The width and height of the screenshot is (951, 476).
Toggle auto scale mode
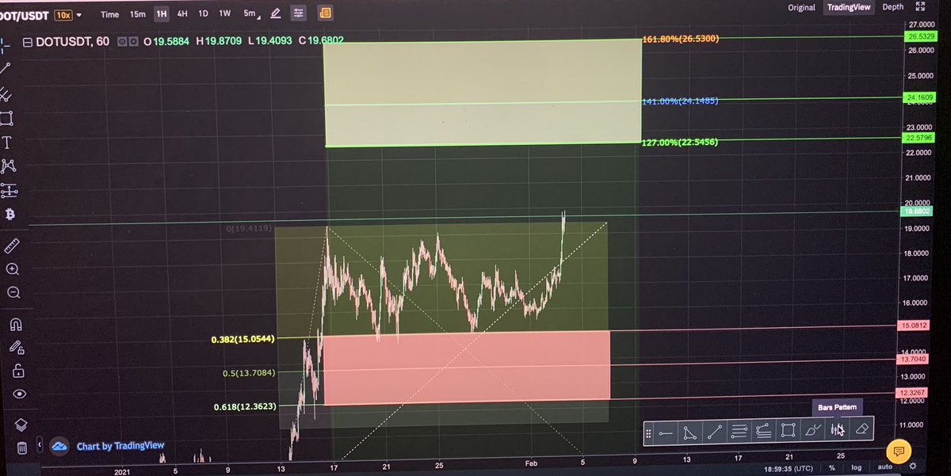(x=885, y=467)
